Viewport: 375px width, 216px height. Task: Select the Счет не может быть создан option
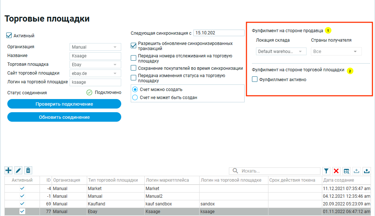point(135,98)
